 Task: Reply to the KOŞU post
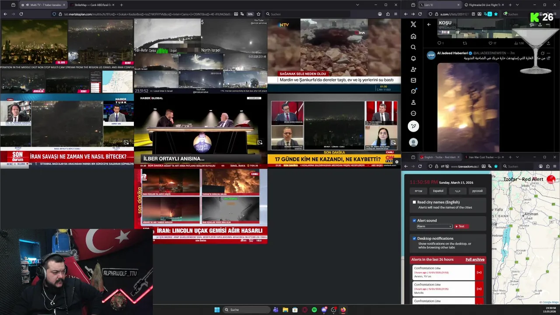(441, 43)
